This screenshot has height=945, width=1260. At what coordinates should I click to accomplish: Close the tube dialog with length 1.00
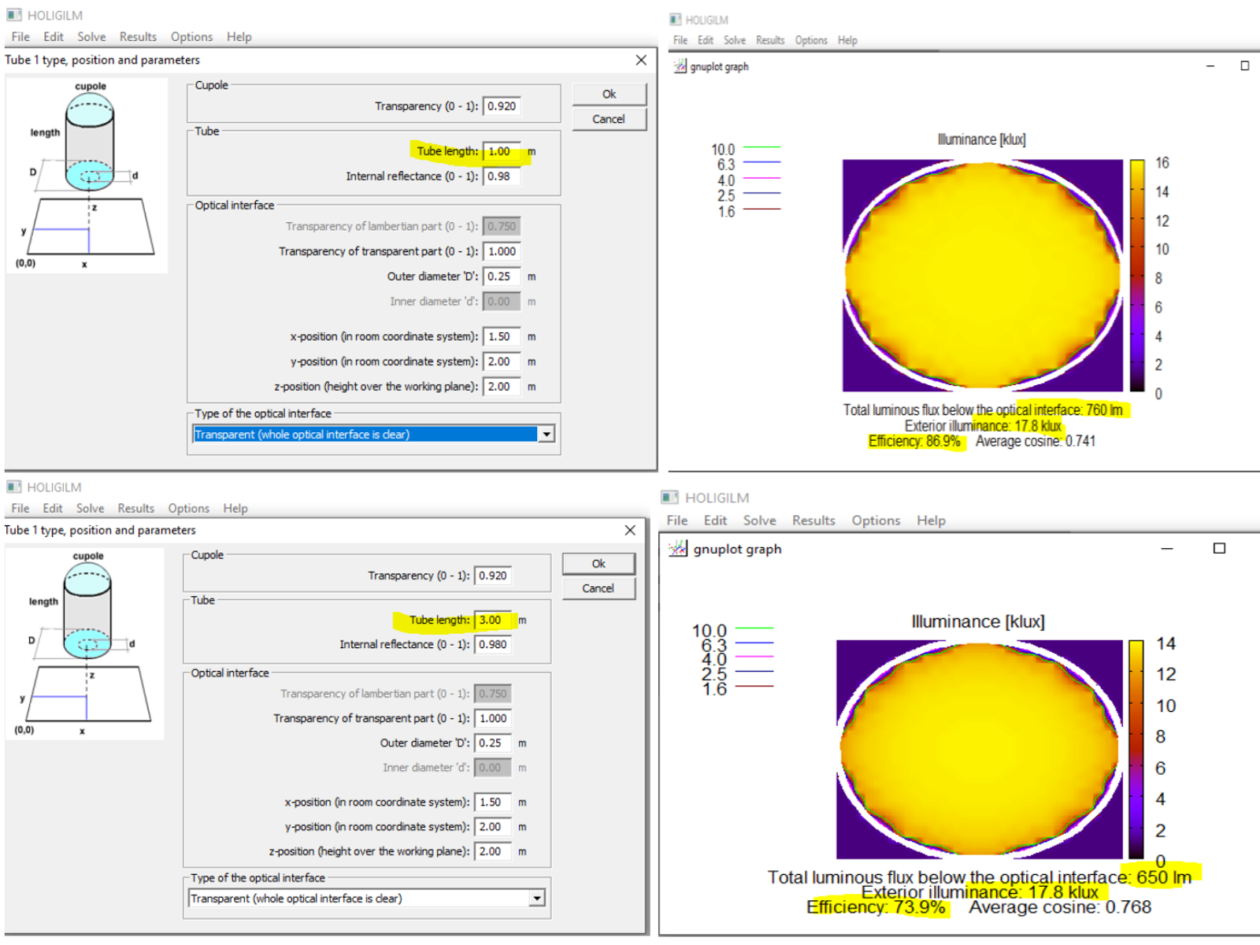(641, 60)
